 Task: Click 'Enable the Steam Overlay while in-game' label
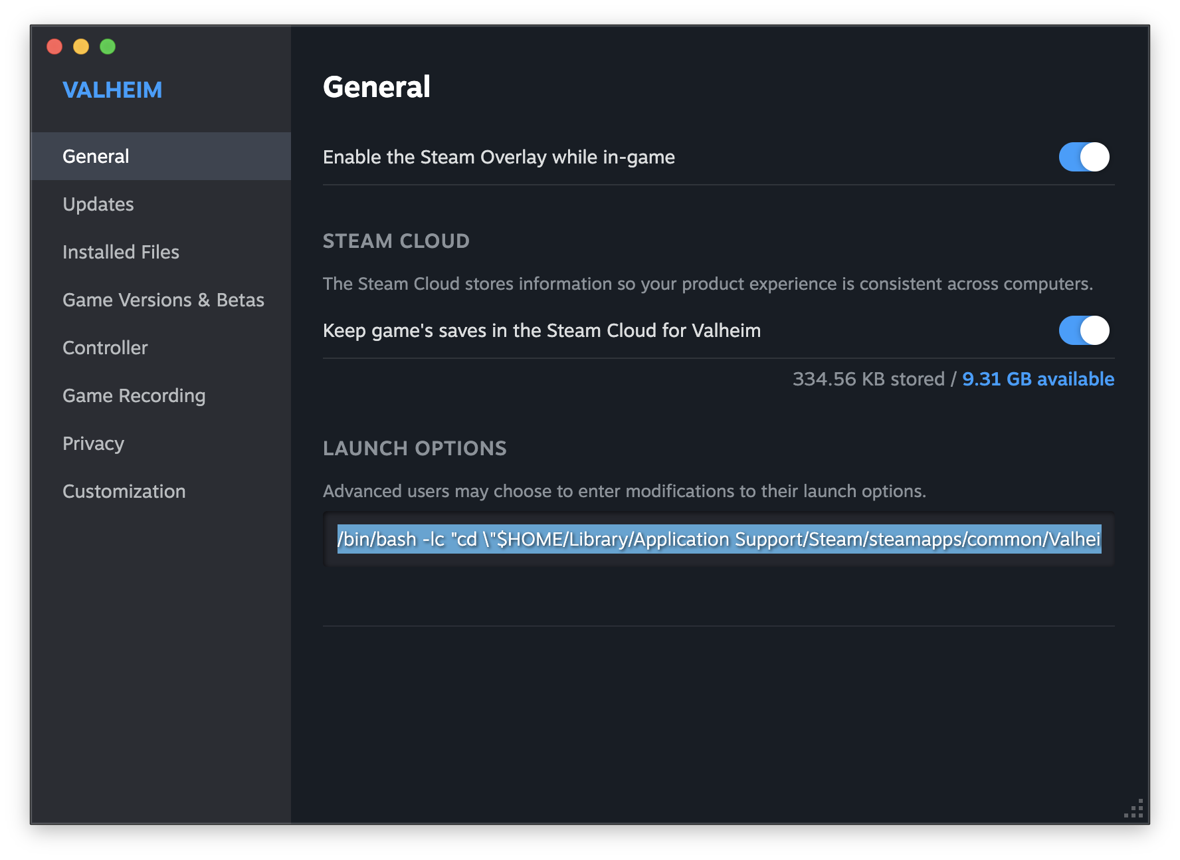click(x=499, y=157)
